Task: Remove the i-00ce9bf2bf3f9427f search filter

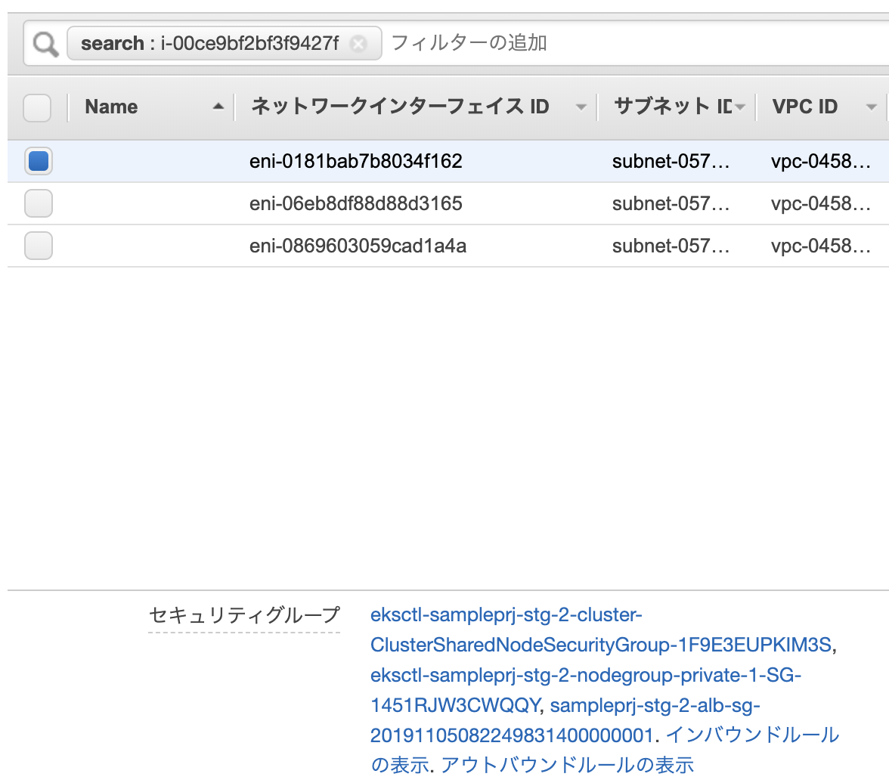Action: (358, 44)
